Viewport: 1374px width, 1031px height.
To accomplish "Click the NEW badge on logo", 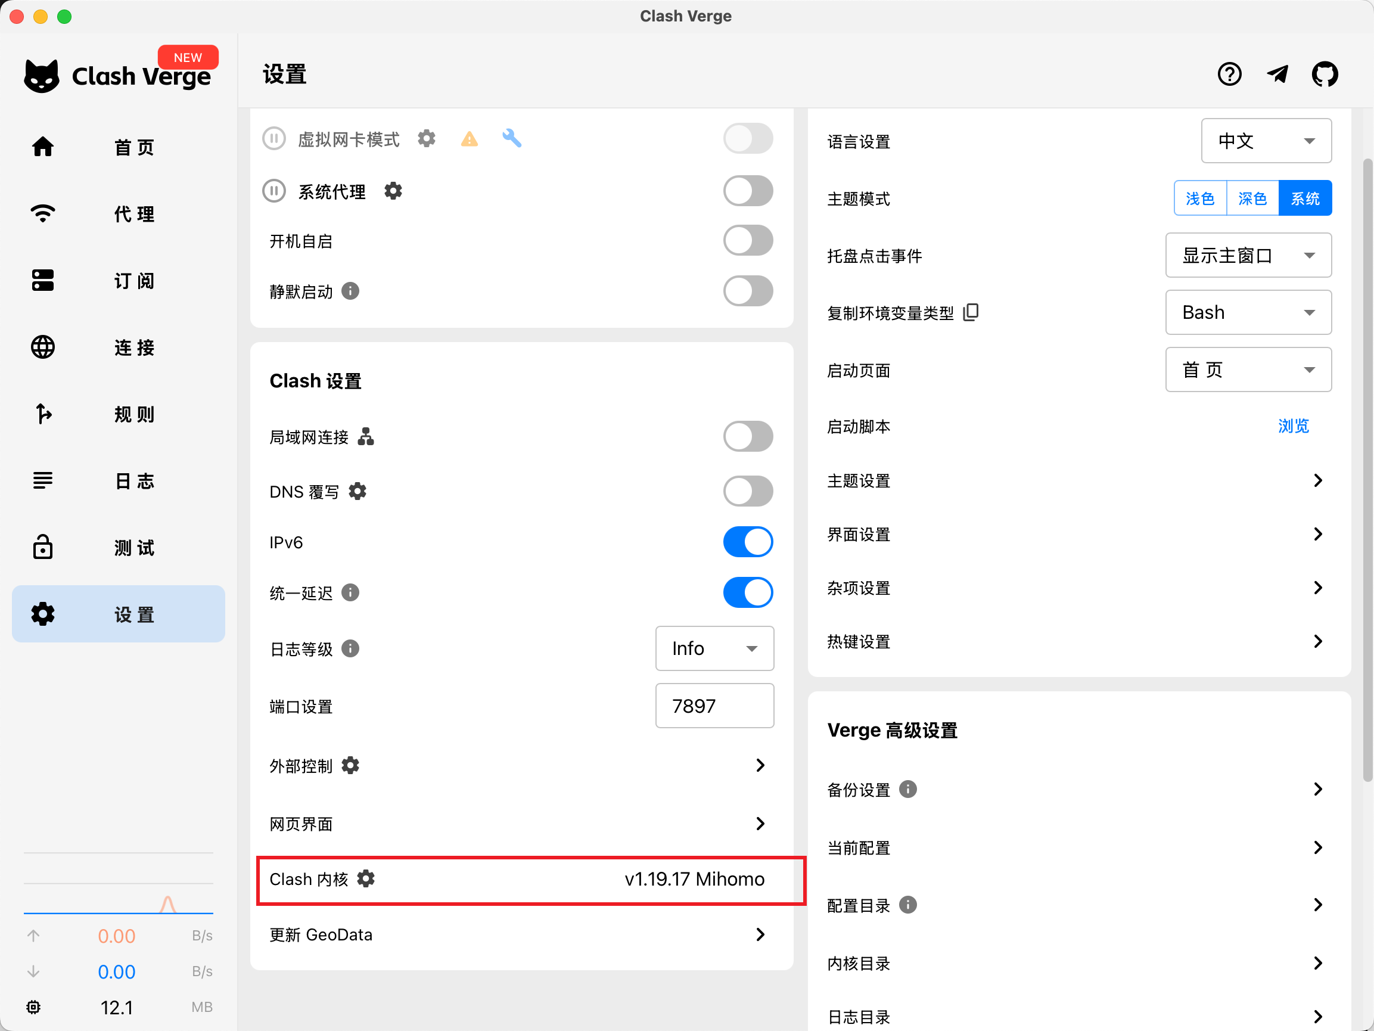I will coord(188,57).
